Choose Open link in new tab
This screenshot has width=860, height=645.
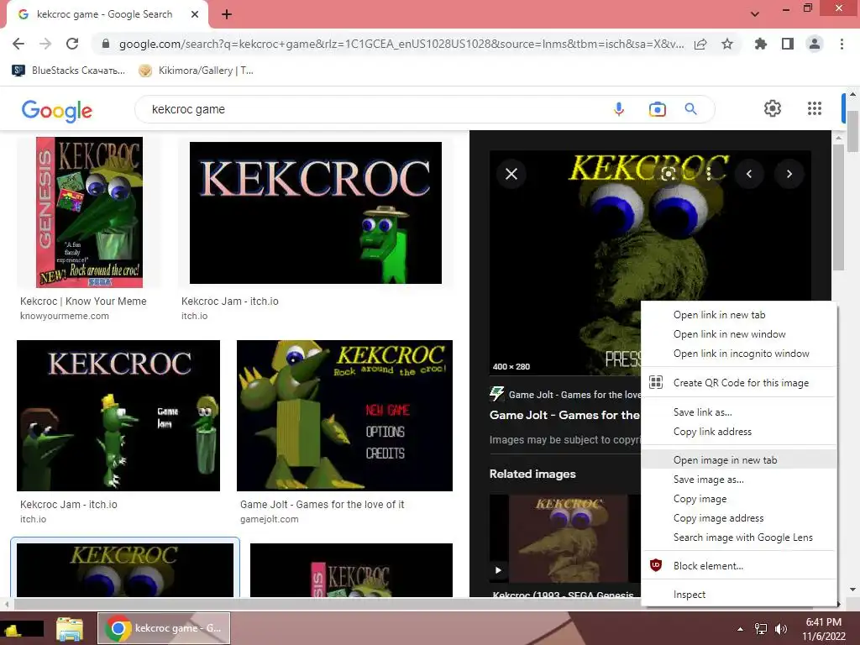point(739,315)
